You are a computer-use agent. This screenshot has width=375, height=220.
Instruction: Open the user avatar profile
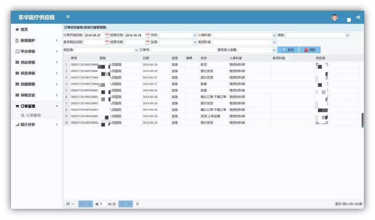[x=334, y=17]
